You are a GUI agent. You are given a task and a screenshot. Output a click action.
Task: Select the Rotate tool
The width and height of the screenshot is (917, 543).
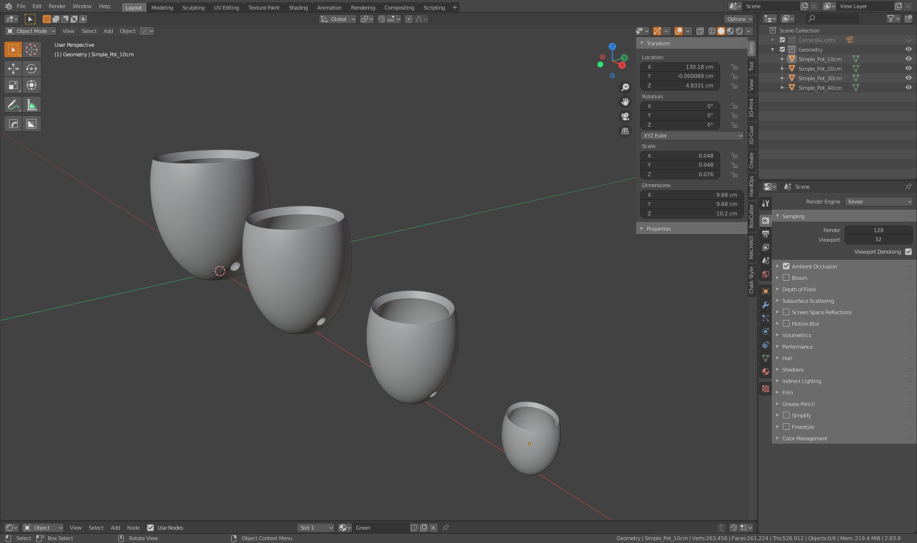[x=32, y=69]
